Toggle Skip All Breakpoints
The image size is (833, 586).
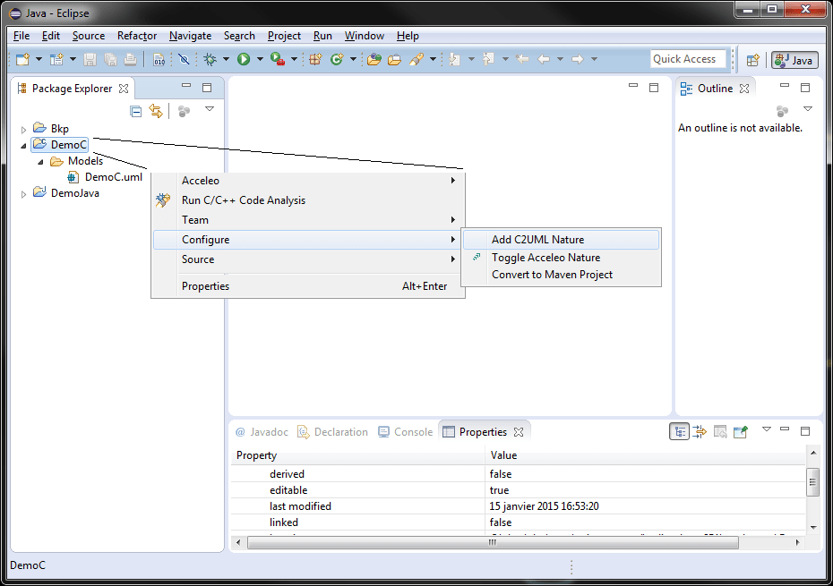184,58
